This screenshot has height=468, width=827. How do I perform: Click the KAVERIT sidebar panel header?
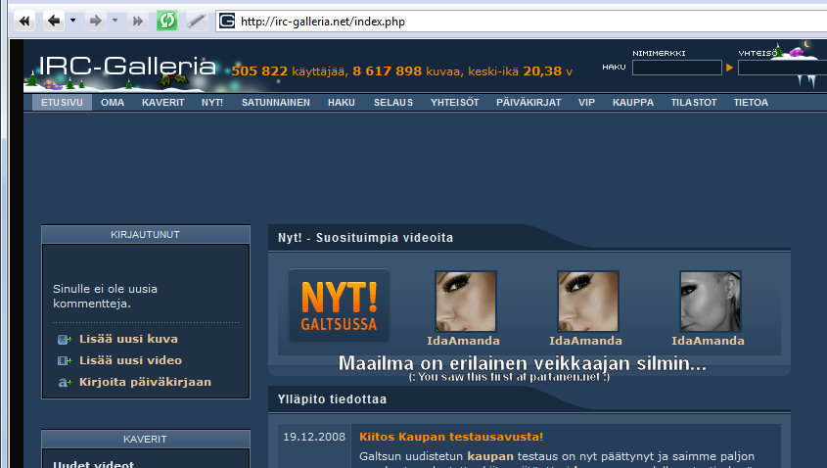146,439
